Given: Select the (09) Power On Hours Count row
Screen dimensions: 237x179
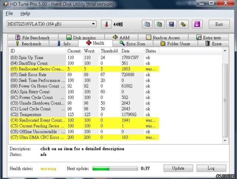Looking at the screenshot, I should [x=84, y=86].
